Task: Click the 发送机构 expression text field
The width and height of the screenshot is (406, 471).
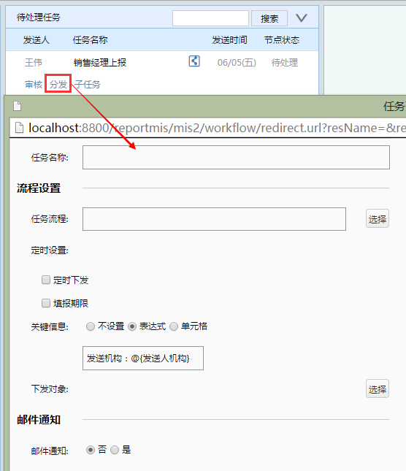Action: [143, 358]
